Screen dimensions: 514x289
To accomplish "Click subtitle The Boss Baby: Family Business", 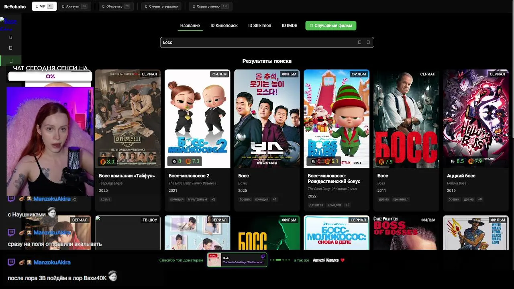I will [x=192, y=183].
